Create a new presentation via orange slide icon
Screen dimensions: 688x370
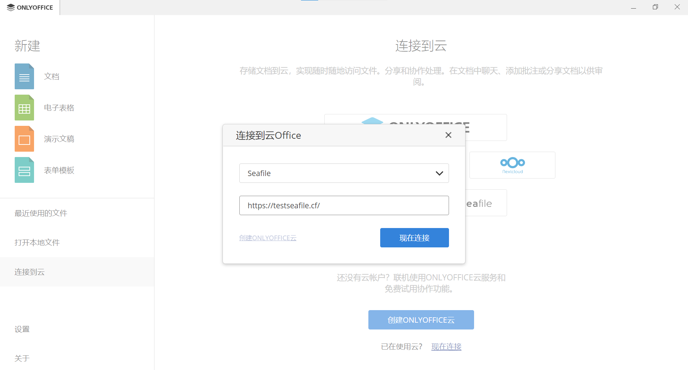click(x=24, y=139)
